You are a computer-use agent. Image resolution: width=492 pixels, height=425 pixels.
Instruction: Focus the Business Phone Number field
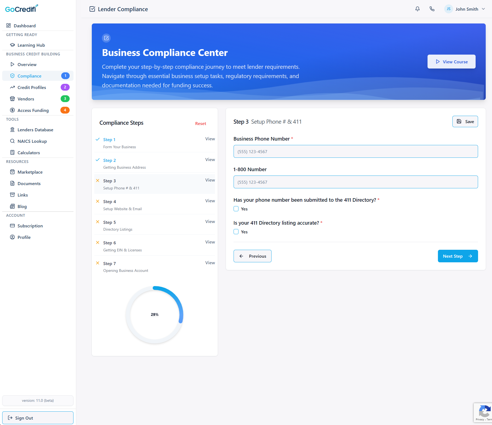[355, 151]
